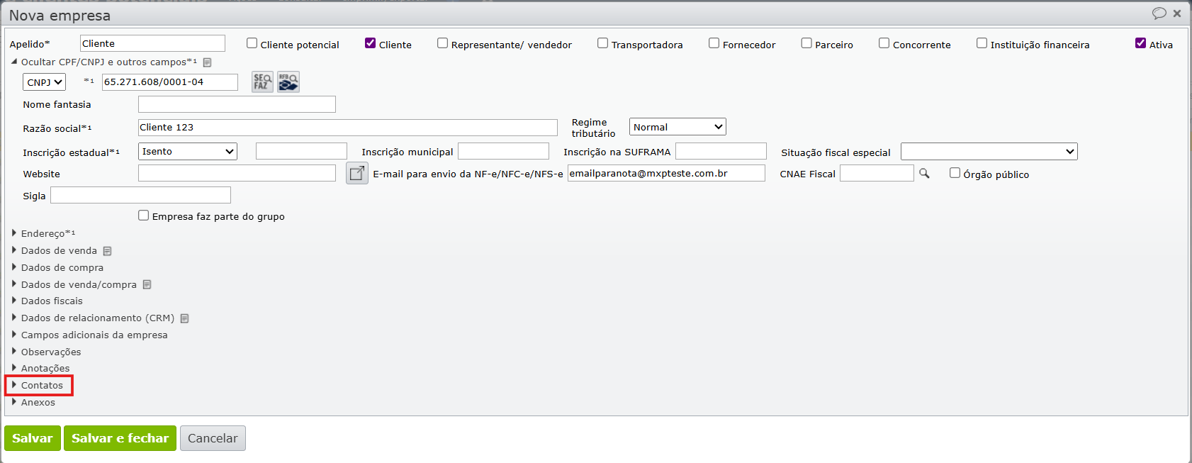This screenshot has width=1192, height=463.
Task: Open the CNPJ document type dropdown
Action: click(x=45, y=82)
